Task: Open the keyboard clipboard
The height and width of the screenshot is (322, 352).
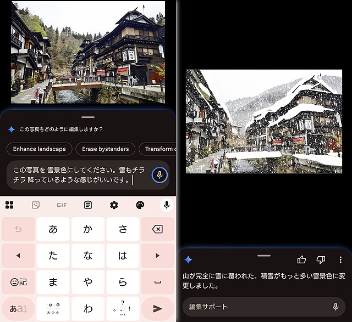Action: point(88,205)
